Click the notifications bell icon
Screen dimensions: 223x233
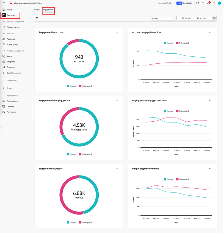click(x=209, y=3)
